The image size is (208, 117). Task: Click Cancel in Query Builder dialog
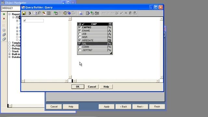tap(92, 87)
